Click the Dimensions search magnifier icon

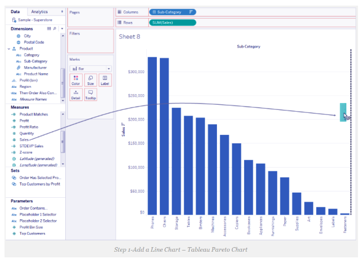[x=55, y=28]
